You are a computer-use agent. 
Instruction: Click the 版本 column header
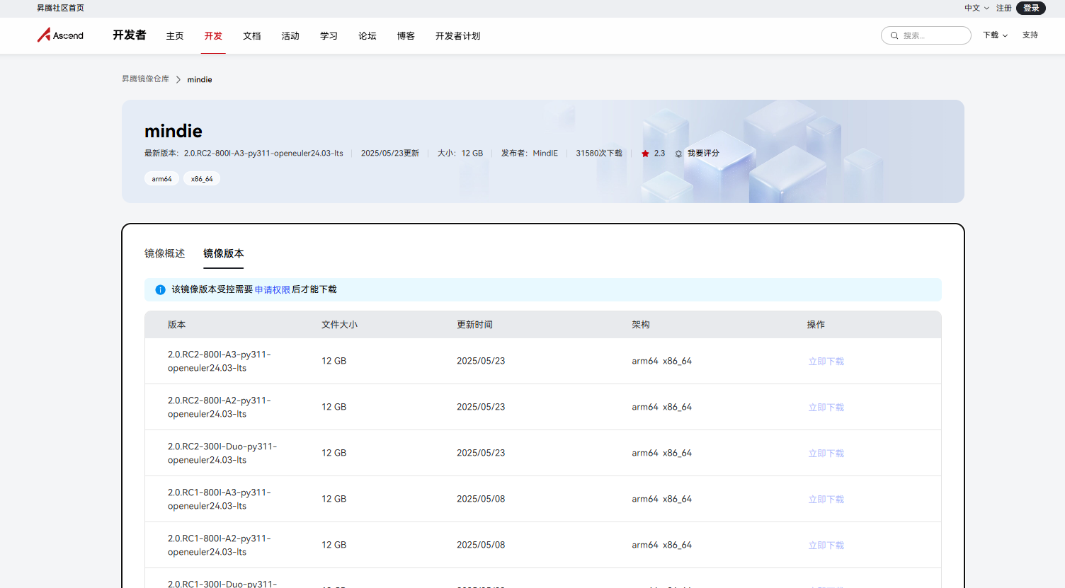[x=176, y=325]
